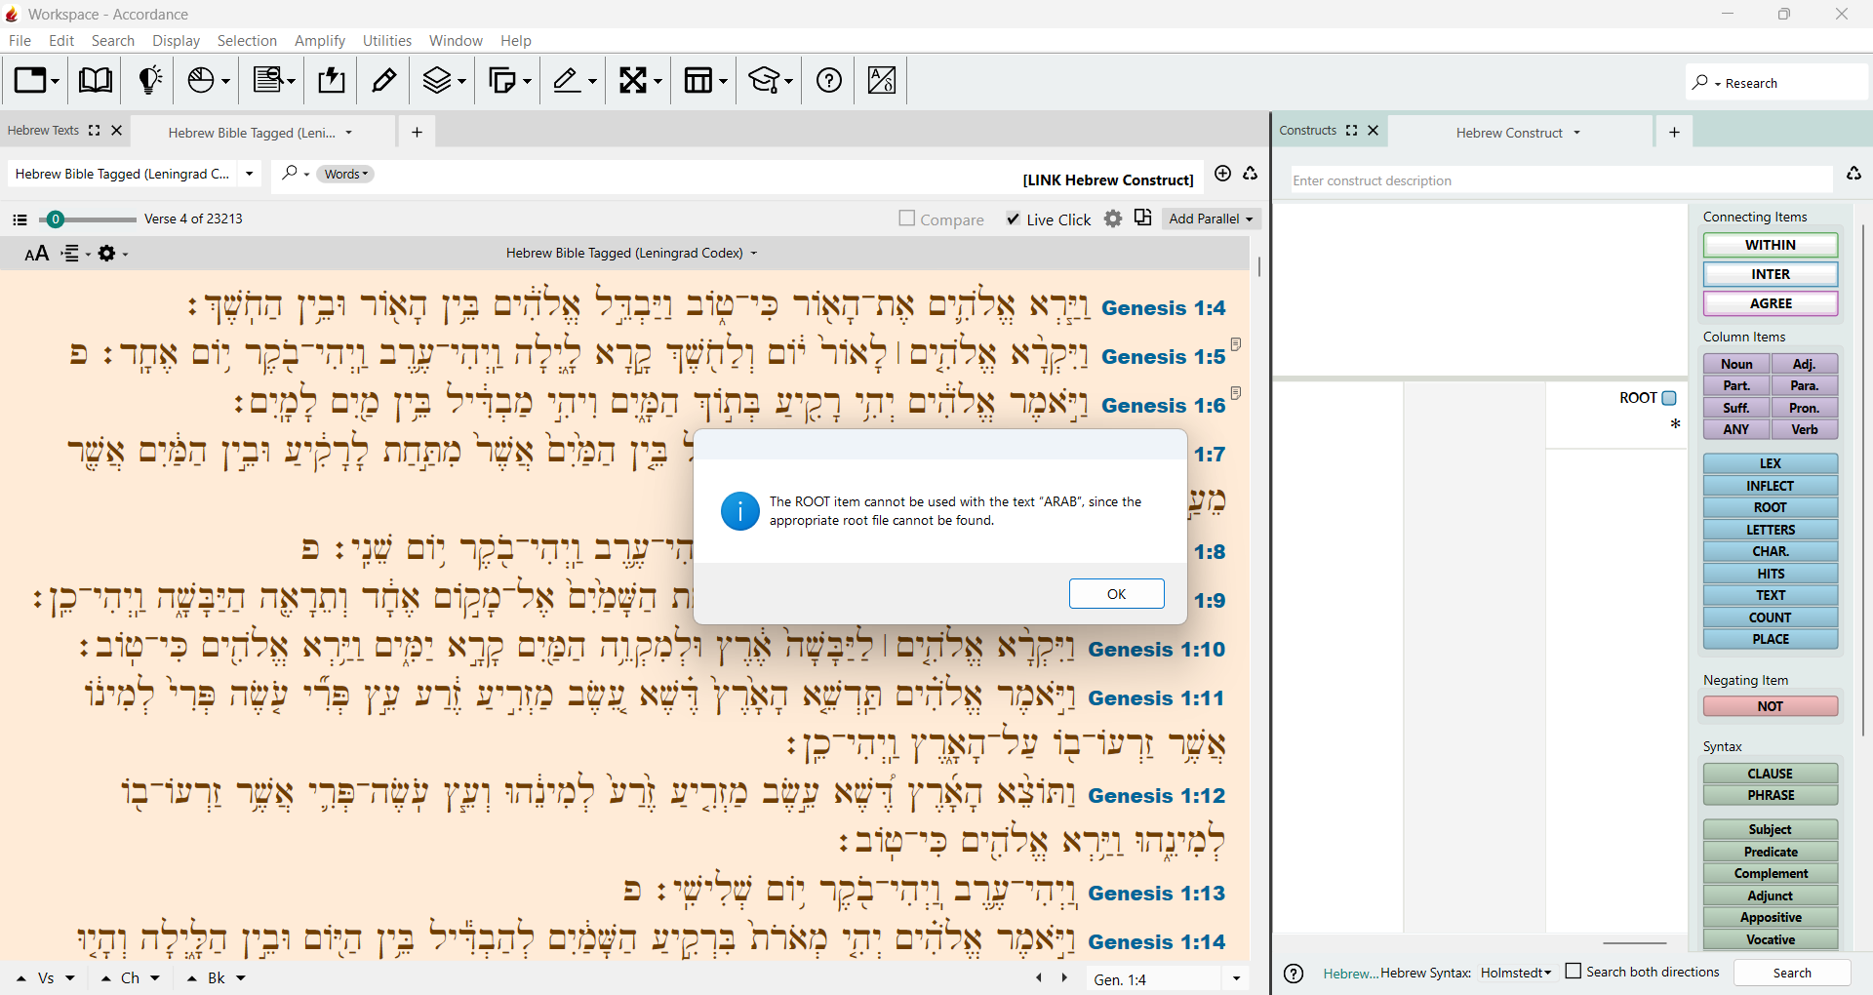Screen dimensions: 1873x995
Task: Toggle the Compare checkbox
Action: [907, 219]
